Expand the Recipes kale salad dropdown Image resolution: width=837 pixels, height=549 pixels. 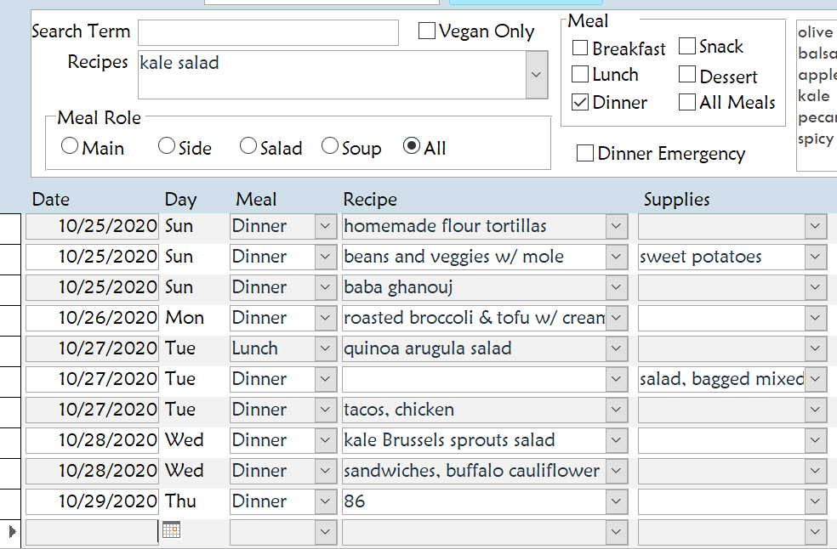536,75
